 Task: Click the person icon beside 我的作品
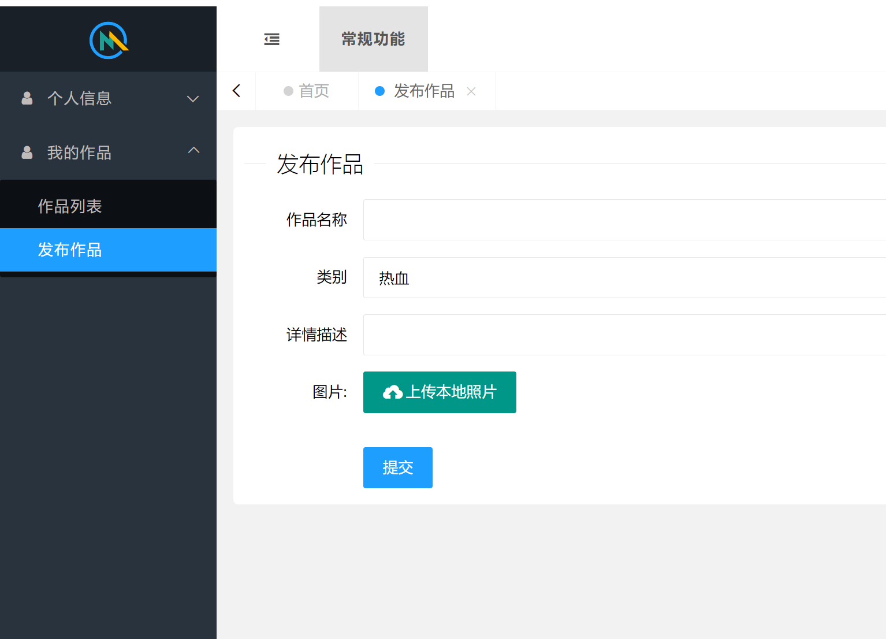point(27,153)
